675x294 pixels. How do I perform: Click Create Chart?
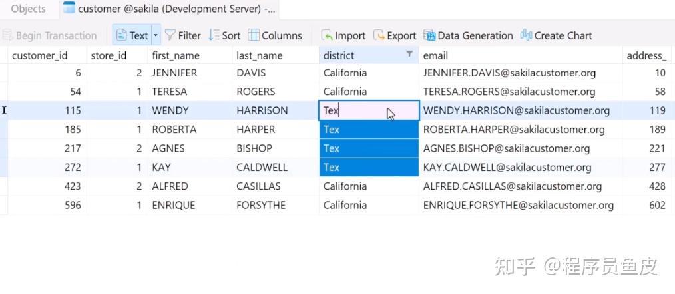click(x=557, y=35)
